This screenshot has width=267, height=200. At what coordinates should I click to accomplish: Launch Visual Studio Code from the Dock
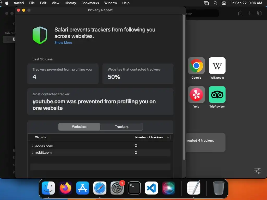pos(151,188)
